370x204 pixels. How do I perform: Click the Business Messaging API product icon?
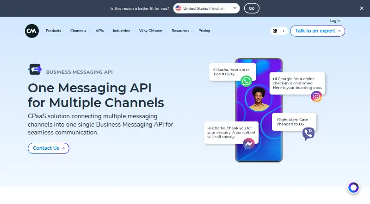(35, 70)
